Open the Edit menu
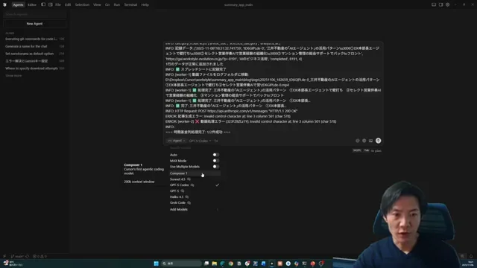The height and width of the screenshot is (268, 477). tap(68, 4)
